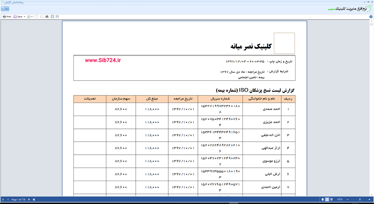374x204 pixels.
Task: Click the zoom slider handle
Action: click(x=360, y=200)
